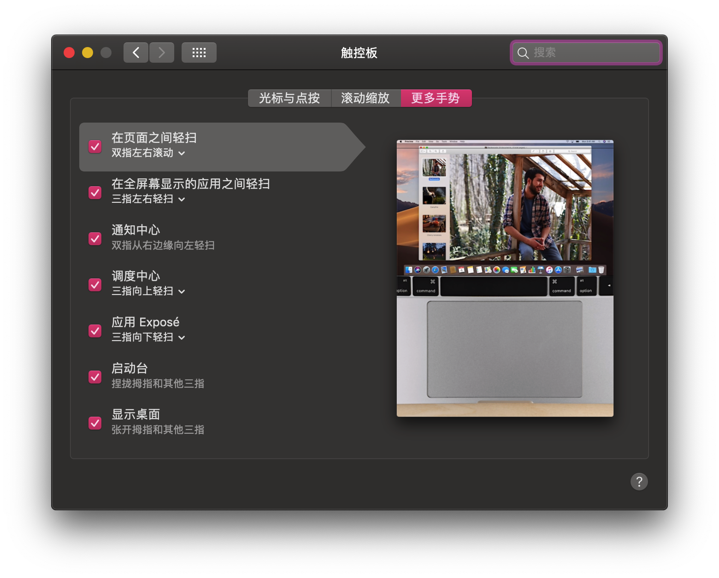Click the 搜索 search field
Screen dimensions: 719x578
(586, 53)
